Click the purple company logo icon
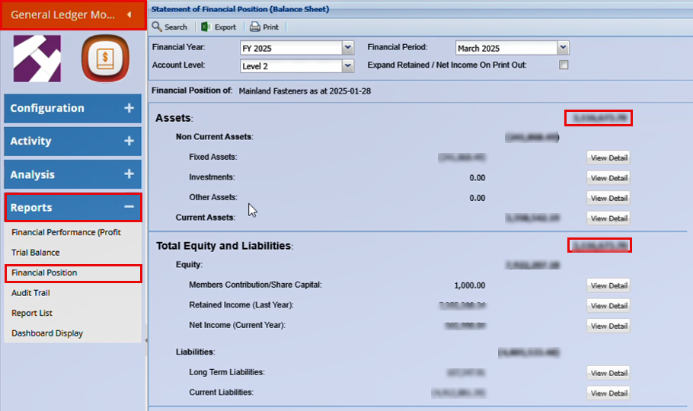The height and width of the screenshot is (411, 693). point(37,59)
